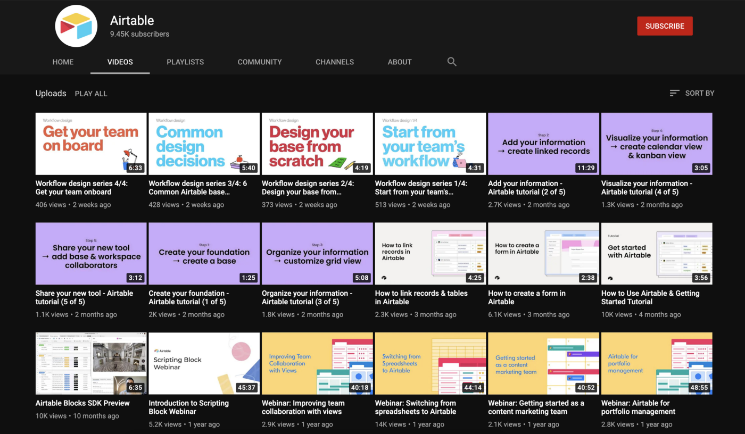Screen dimensions: 745x434
Task: Click the Airtable channel logo avatar
Action: 77,26
